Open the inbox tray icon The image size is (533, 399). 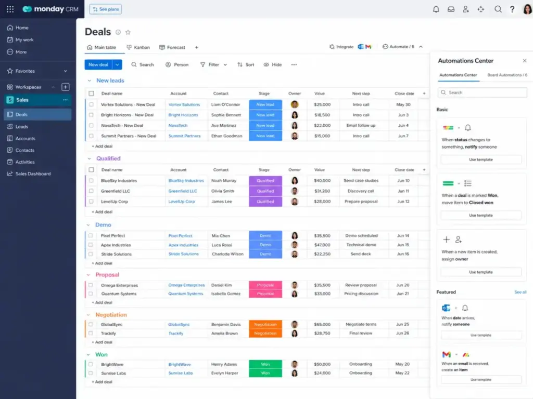(x=451, y=9)
